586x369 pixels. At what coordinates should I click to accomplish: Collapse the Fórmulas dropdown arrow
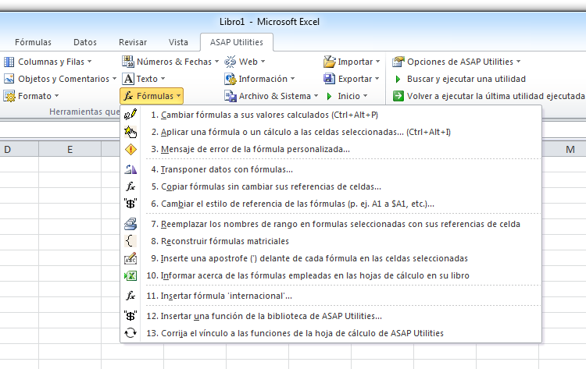tap(179, 96)
